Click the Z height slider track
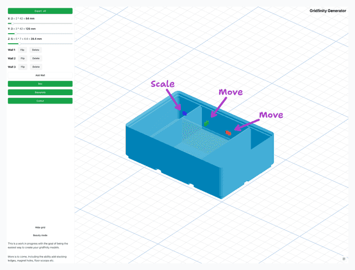This screenshot has height=270, width=355. 40,44
